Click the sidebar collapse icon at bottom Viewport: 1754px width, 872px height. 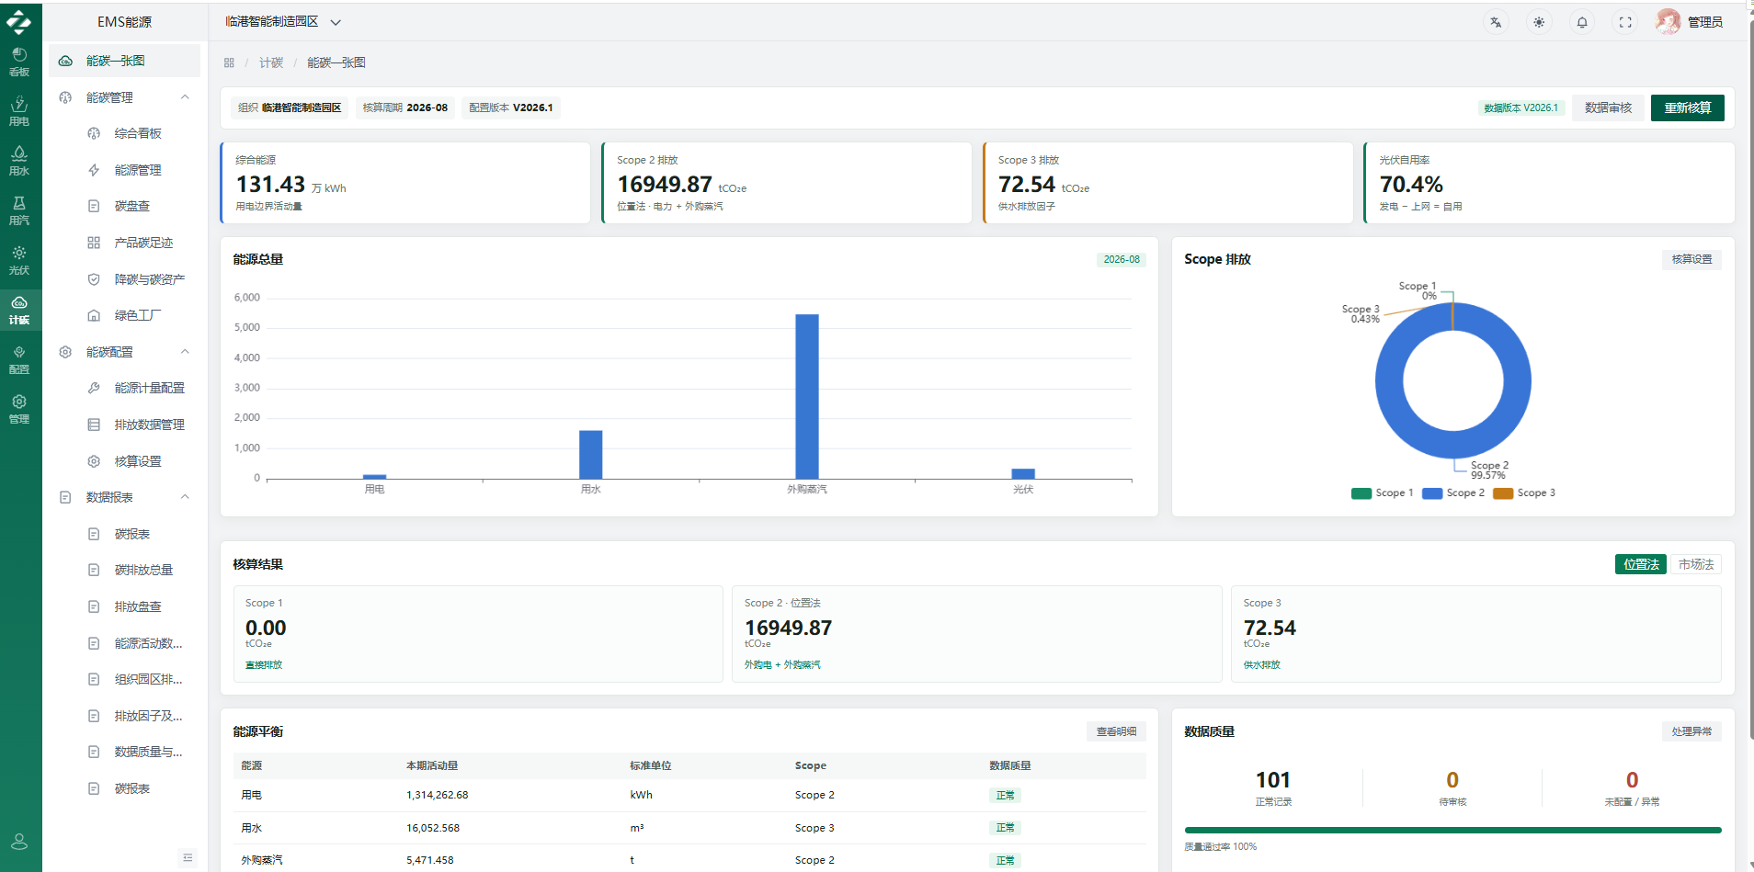click(x=188, y=857)
